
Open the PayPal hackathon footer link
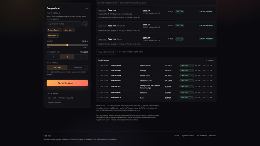coord(187,136)
